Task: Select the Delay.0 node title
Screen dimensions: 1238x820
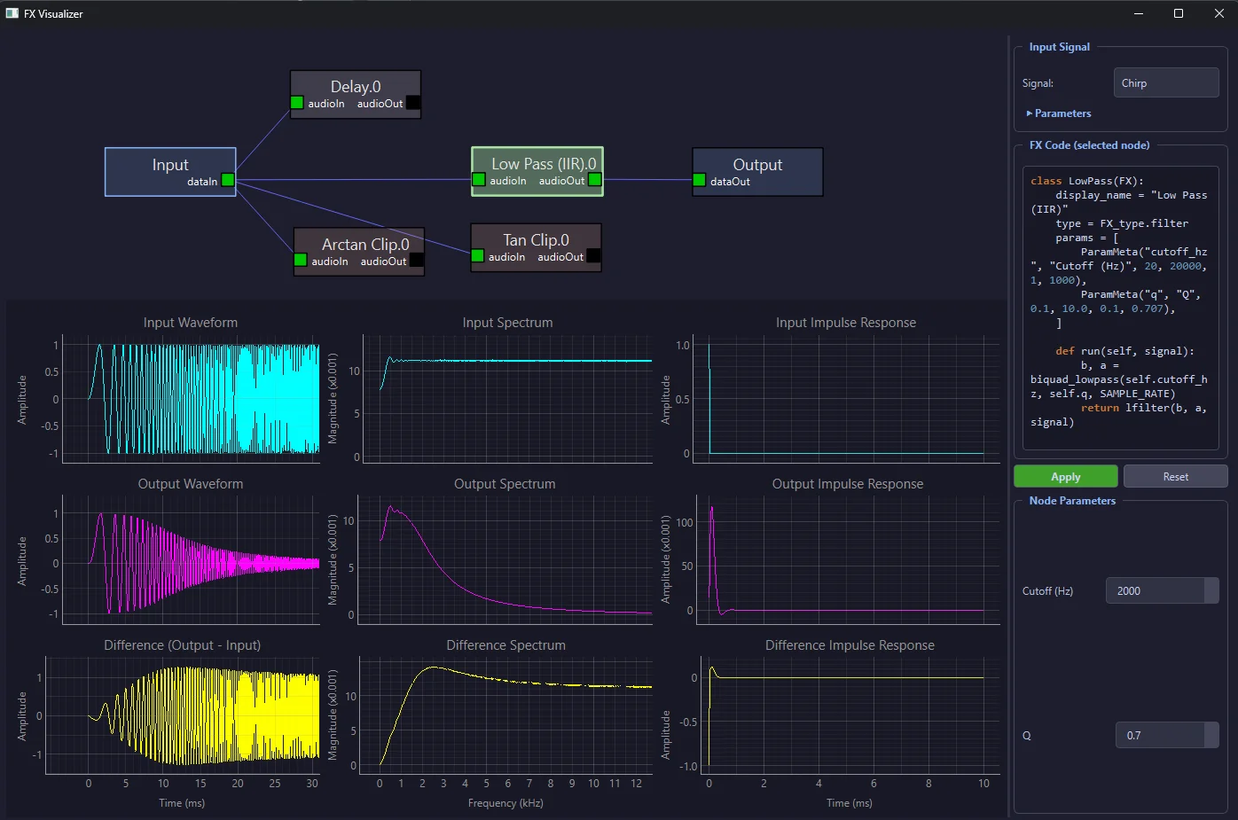Action: point(356,87)
